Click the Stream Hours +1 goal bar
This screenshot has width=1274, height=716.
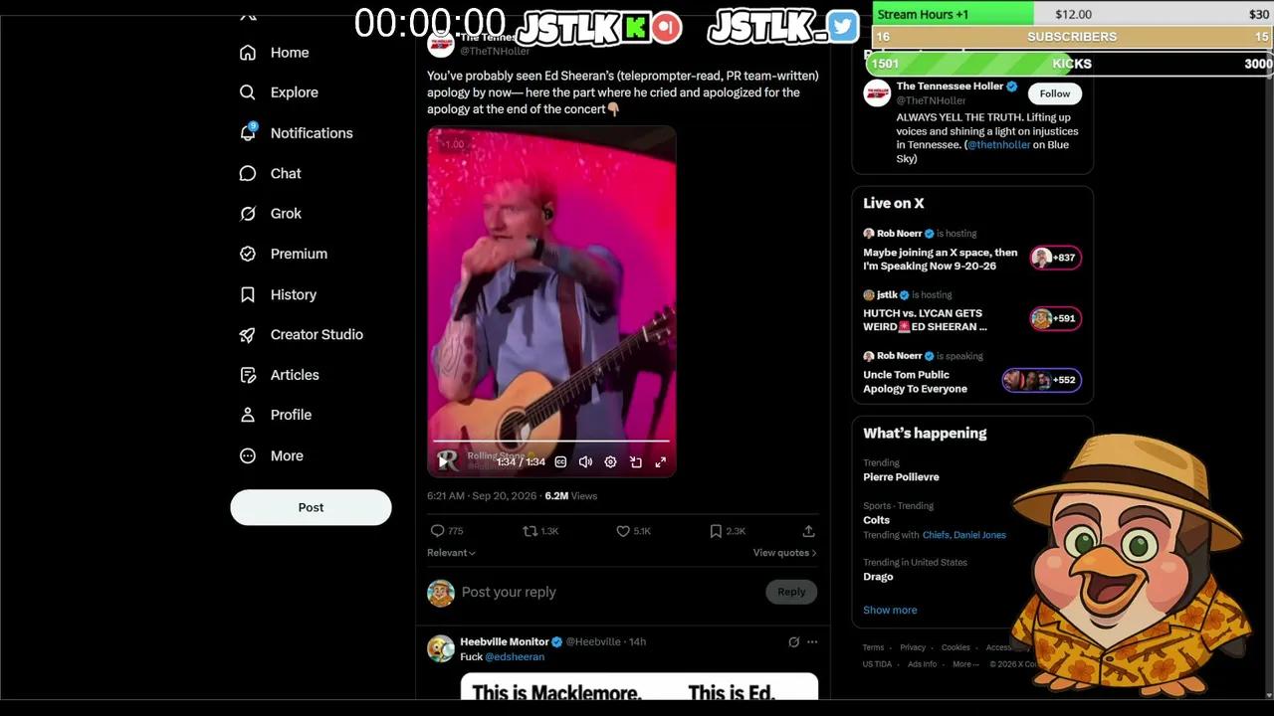click(x=1073, y=14)
